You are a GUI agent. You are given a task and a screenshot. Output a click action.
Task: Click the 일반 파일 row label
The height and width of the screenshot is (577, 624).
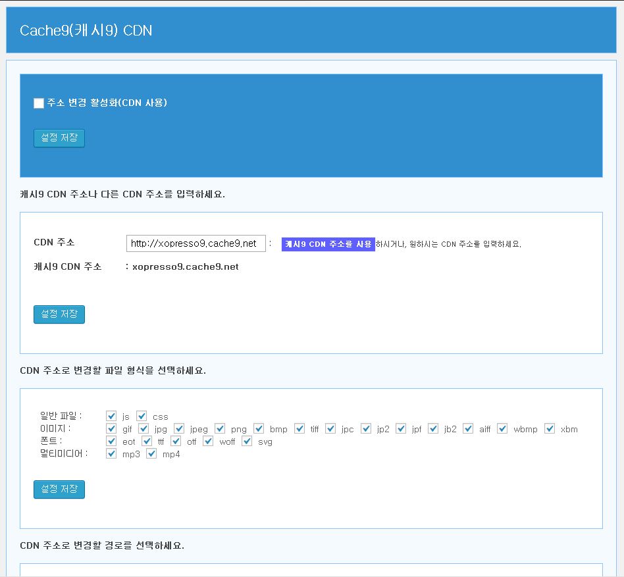tap(61, 416)
